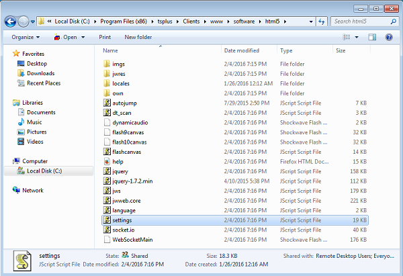Select the Music library icon
Image resolution: width=403 pixels, height=276 pixels.
tap(21, 122)
